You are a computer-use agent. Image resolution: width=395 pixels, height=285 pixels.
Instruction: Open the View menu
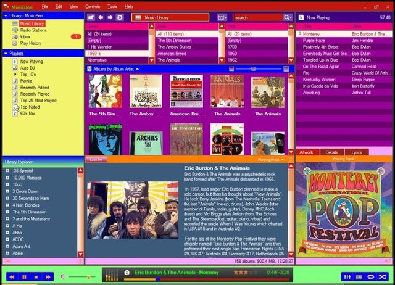click(x=73, y=7)
